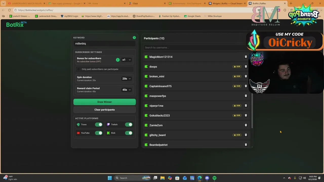Open the subscriber bonus x1 dropdown

[126, 60]
